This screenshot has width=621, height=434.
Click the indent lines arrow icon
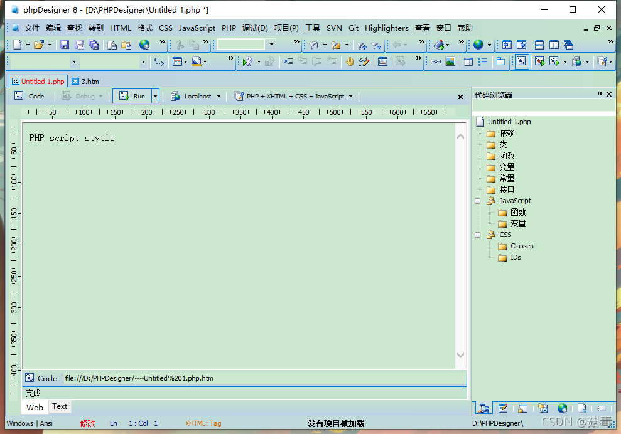(288, 61)
